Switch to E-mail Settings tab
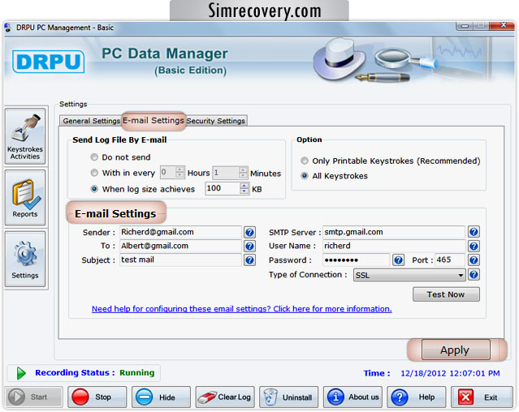Image resolution: width=519 pixels, height=412 pixels. (154, 120)
